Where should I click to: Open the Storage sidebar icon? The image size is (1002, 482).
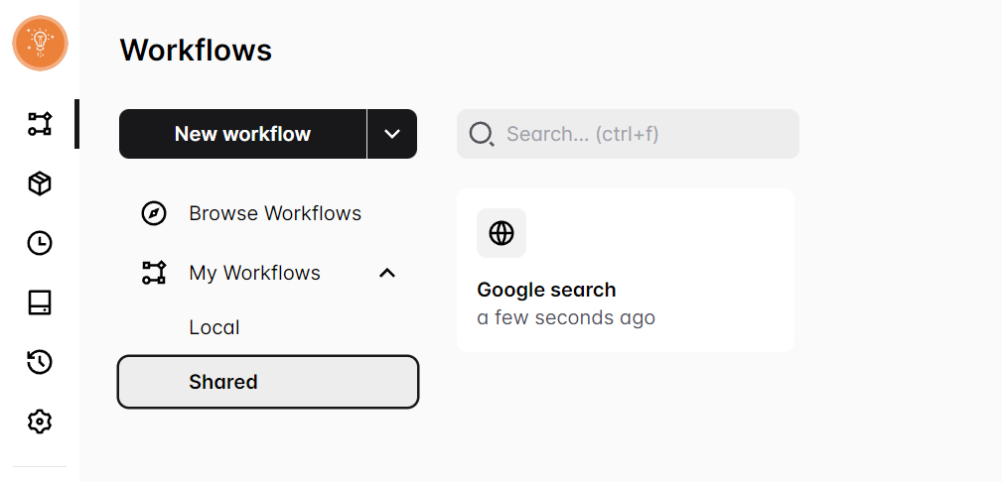[x=40, y=302]
